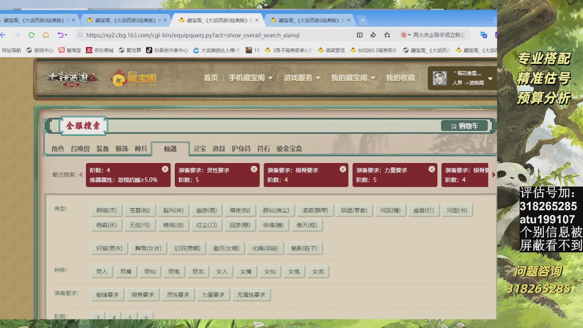Toggle the 男仙 race filter

(150, 272)
